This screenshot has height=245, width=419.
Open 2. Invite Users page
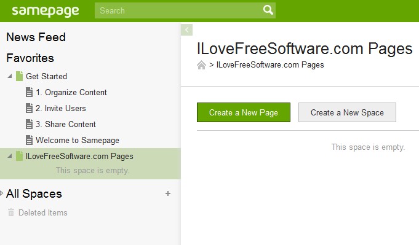tap(61, 108)
